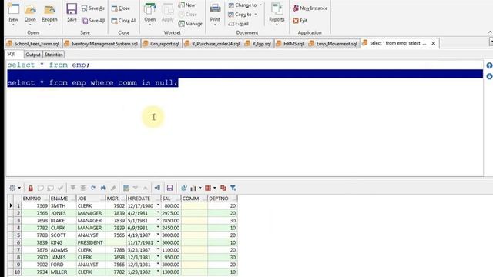
Task: Click the COMM column header
Action: tap(194, 199)
